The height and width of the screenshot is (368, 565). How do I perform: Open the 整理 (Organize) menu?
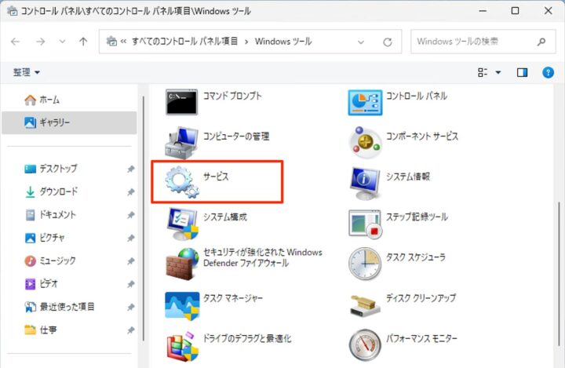pyautogui.click(x=27, y=72)
